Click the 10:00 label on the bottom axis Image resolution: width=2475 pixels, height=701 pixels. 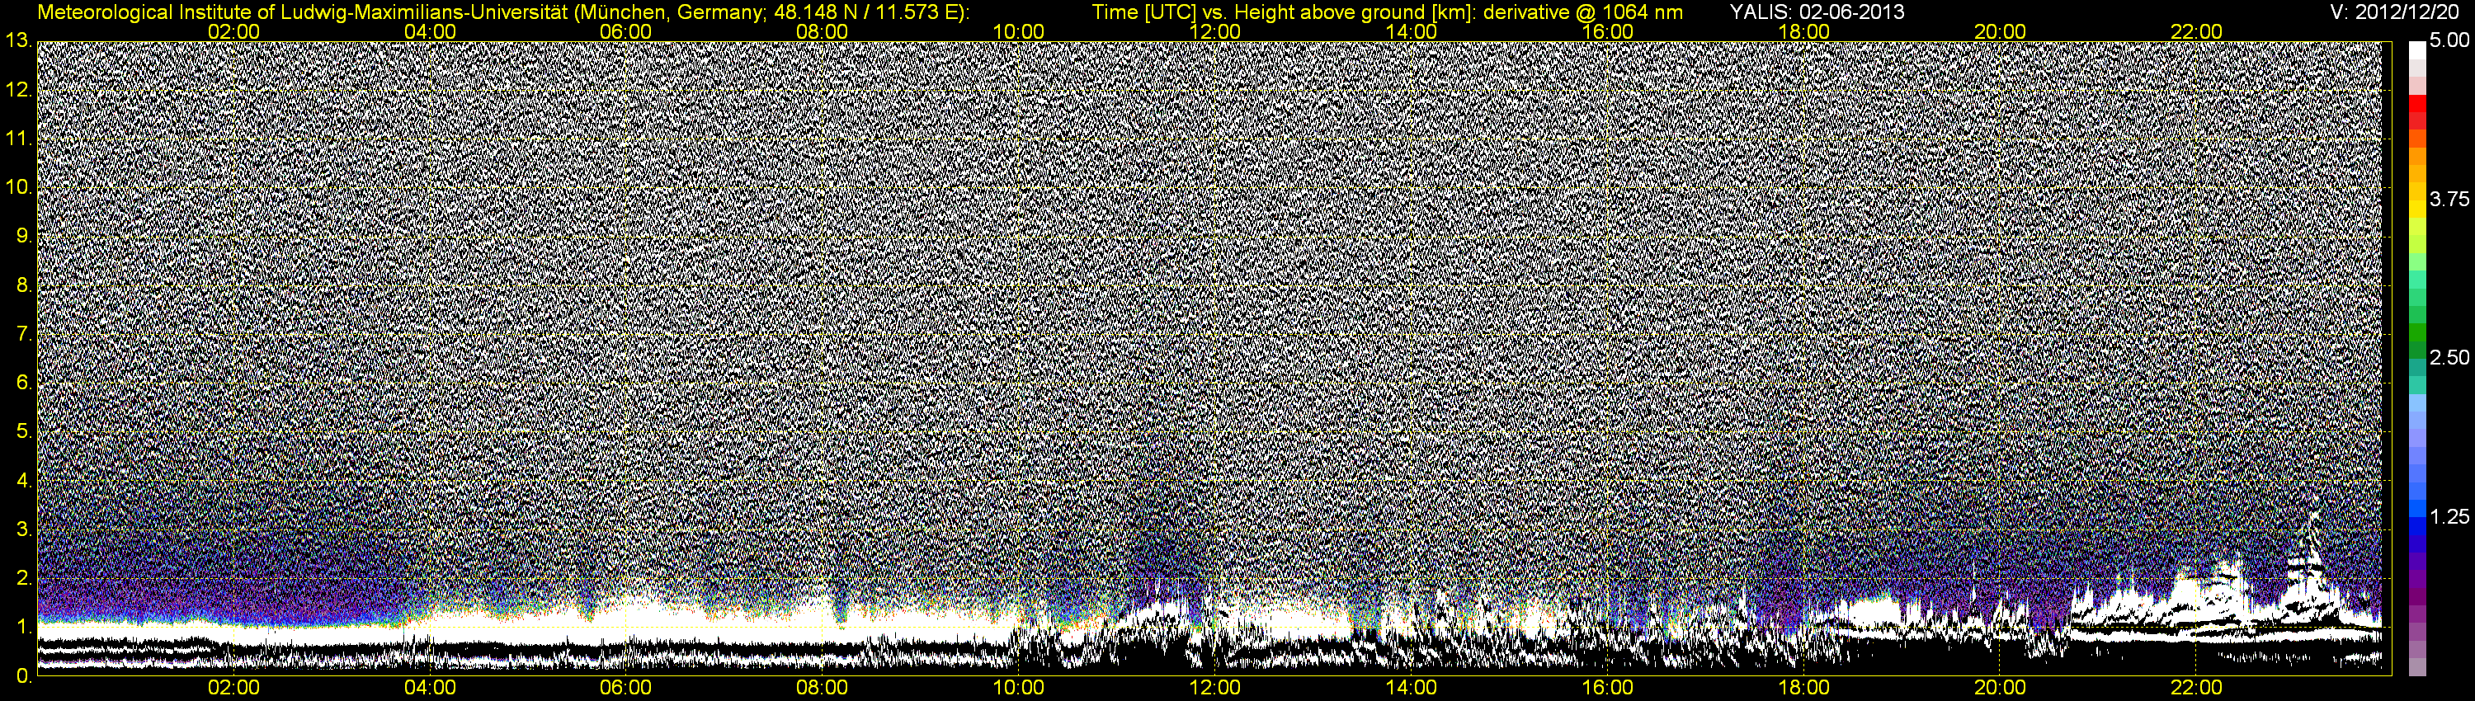tap(1020, 689)
